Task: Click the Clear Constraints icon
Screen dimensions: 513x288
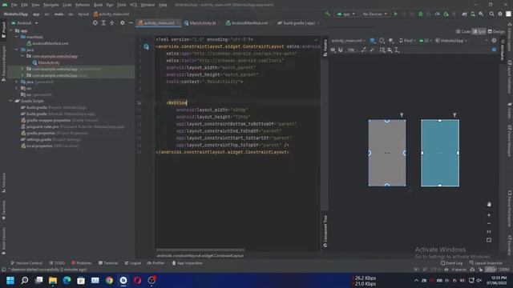Action: point(363,50)
